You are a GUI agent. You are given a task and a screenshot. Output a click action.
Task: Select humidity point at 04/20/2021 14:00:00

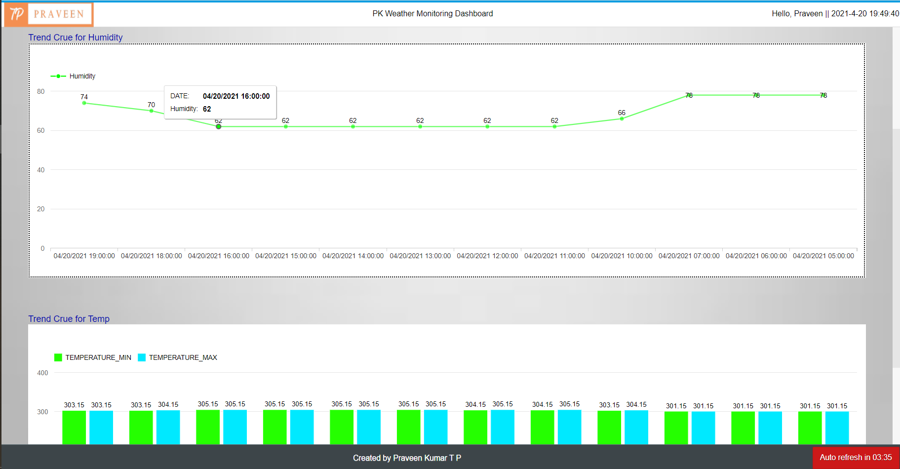[x=353, y=126]
